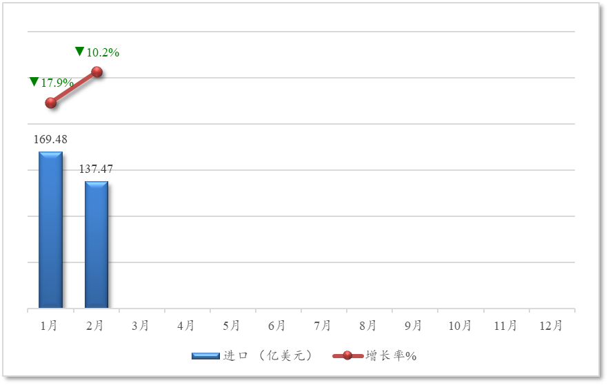
Task: Select the 137.47 data label
Action: pyautogui.click(x=97, y=169)
